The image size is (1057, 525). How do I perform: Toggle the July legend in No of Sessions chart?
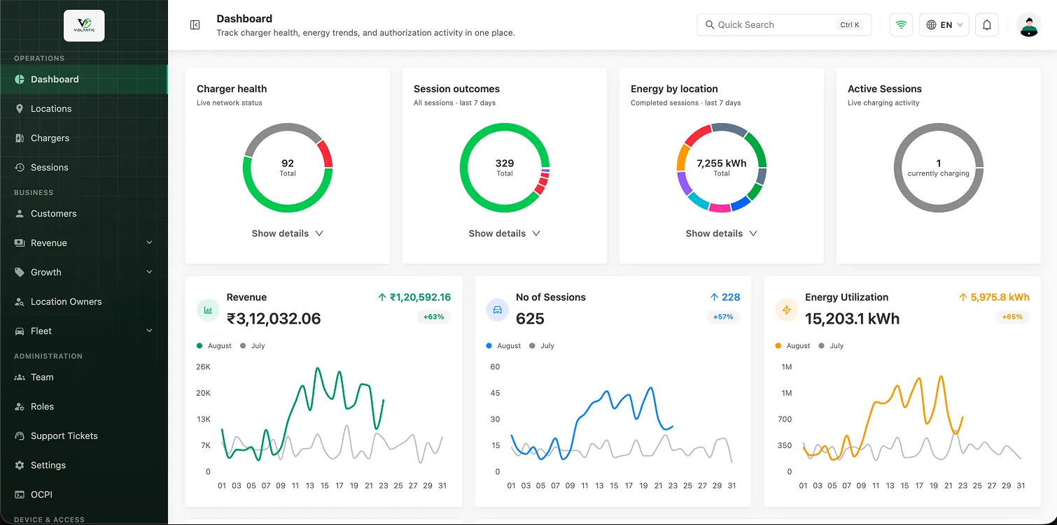tap(542, 346)
